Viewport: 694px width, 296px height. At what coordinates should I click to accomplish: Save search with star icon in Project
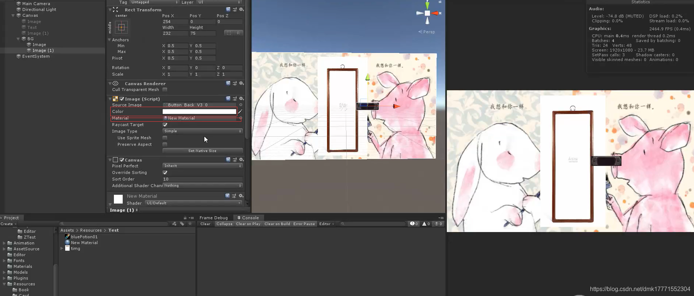pyautogui.click(x=190, y=224)
